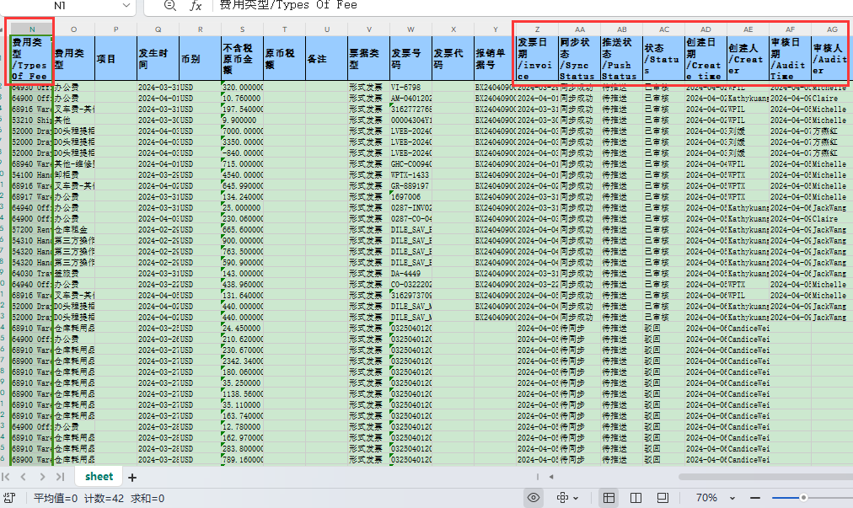Click status bar 求和=0 entry
The image size is (853, 508).
(x=148, y=498)
